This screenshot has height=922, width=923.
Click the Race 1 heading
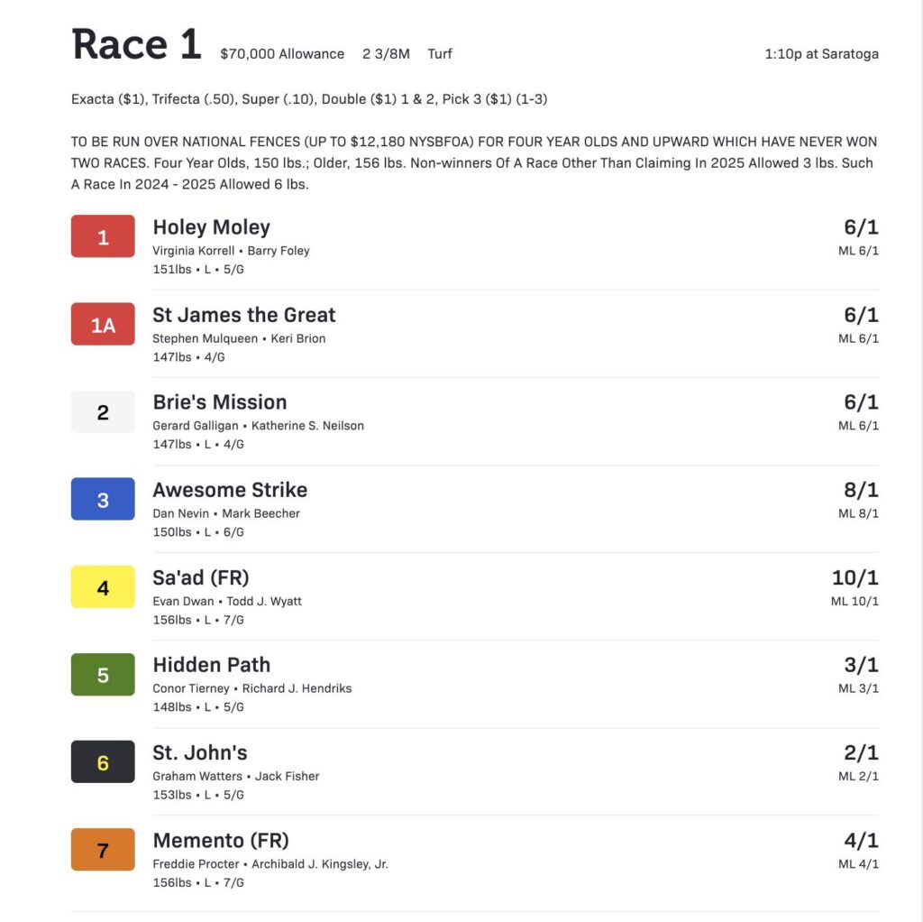137,44
